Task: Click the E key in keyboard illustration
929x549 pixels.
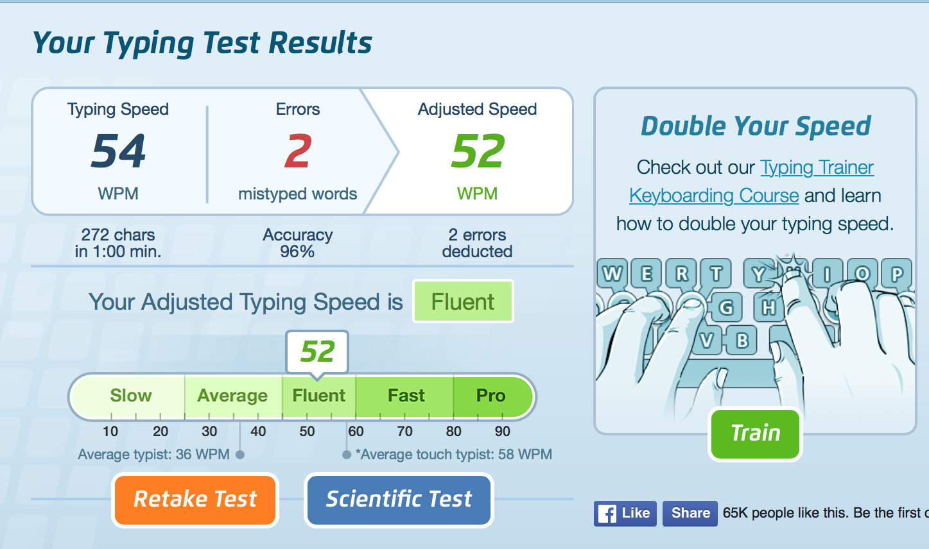Action: pos(647,274)
